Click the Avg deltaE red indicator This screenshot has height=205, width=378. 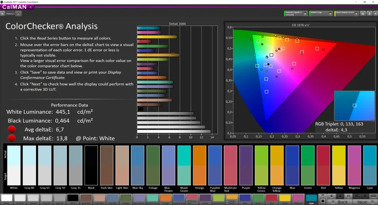click(x=12, y=130)
